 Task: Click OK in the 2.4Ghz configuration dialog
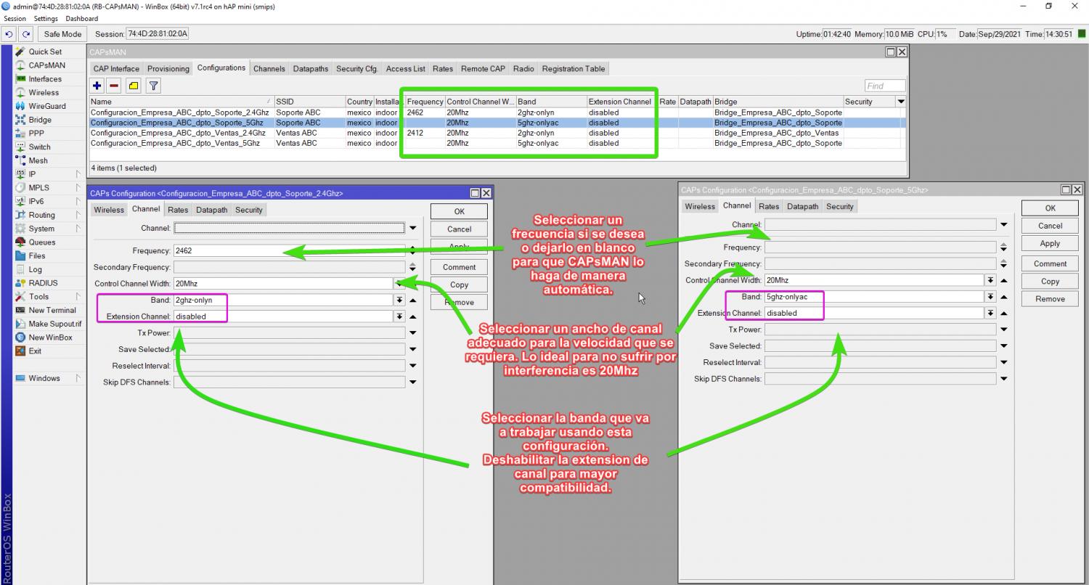pos(459,211)
